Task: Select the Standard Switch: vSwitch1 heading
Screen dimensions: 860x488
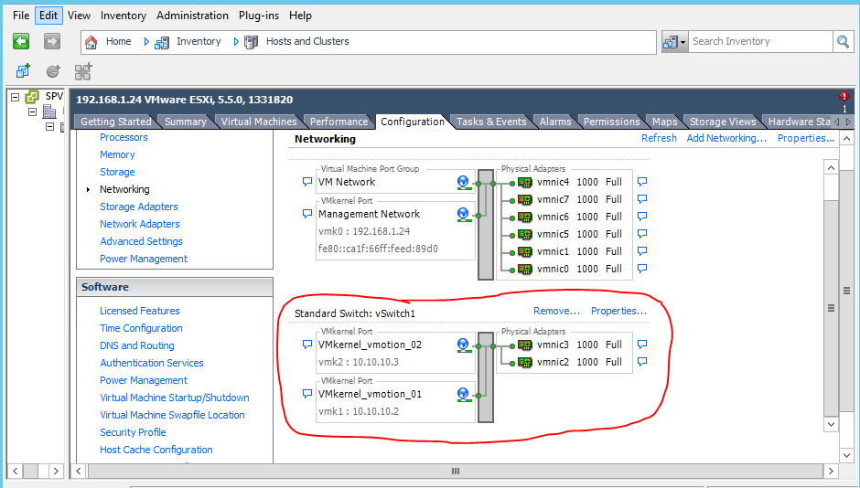Action: pos(355,313)
